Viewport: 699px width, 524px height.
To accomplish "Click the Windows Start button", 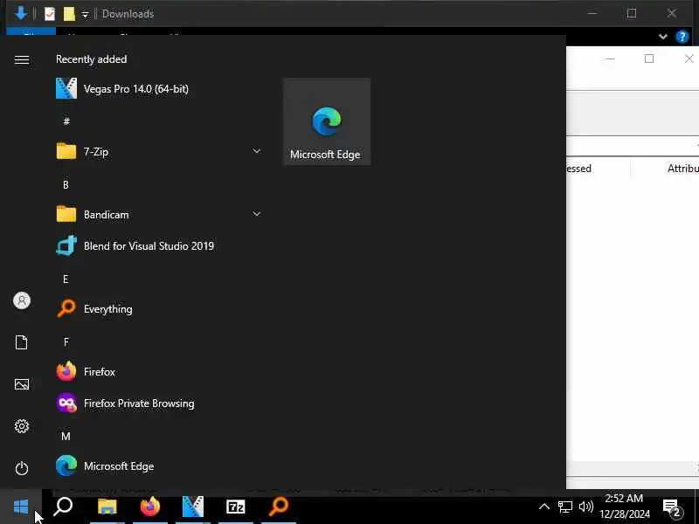I will click(x=20, y=507).
